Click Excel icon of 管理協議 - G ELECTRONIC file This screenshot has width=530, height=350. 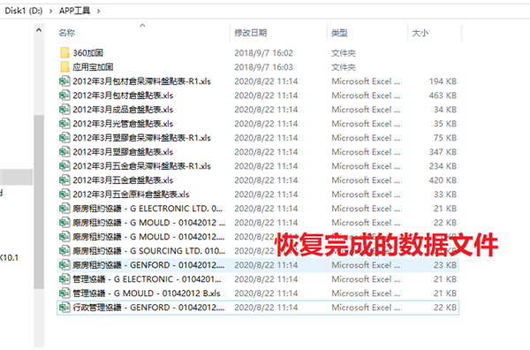[64, 279]
